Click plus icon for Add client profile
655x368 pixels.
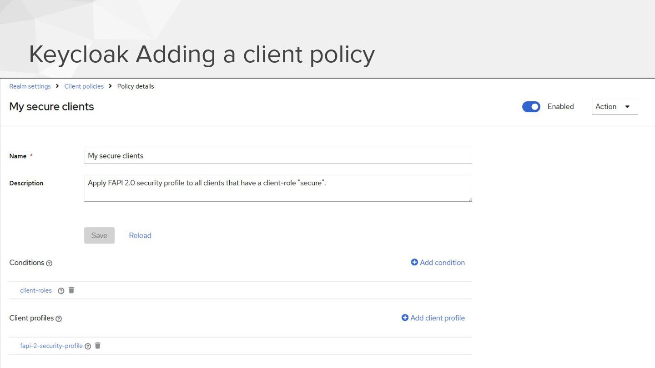(405, 318)
